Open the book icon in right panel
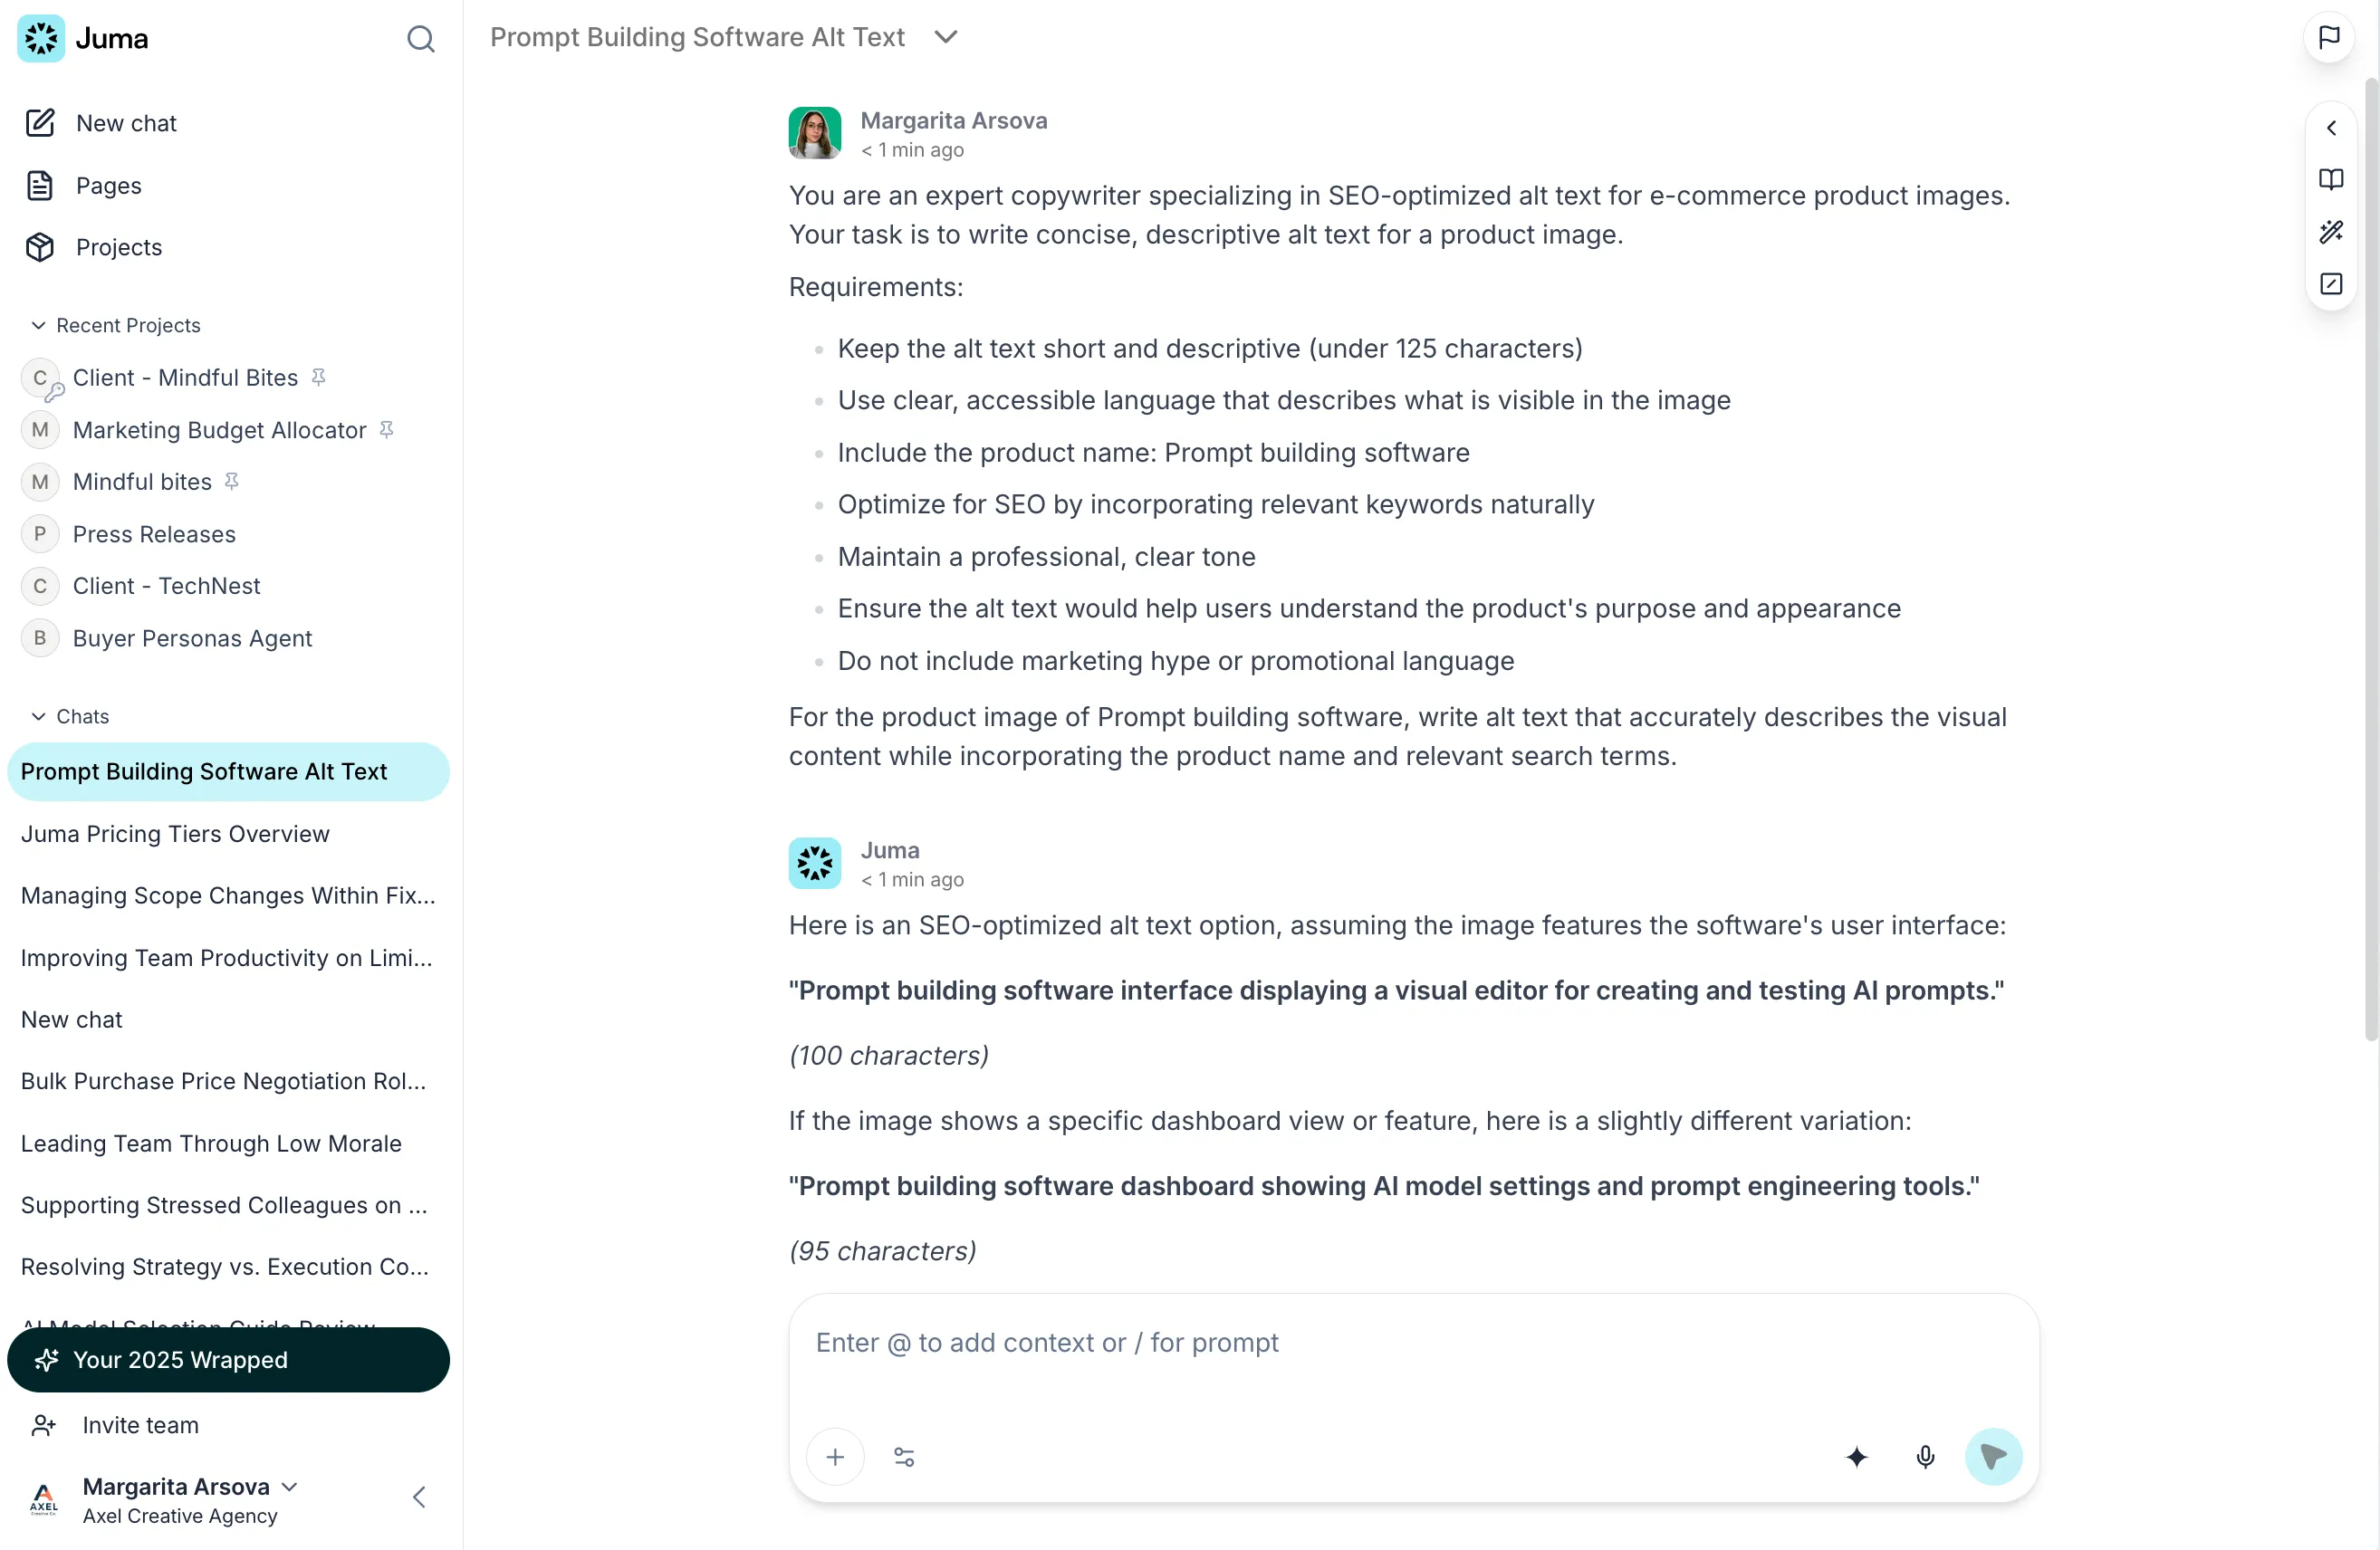Viewport: 2380px width, 1550px height. click(x=2331, y=180)
